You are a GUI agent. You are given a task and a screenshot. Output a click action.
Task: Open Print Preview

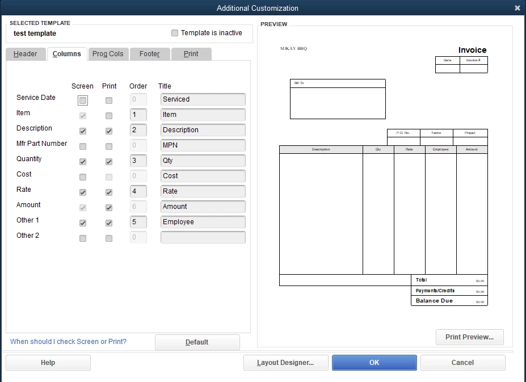[x=470, y=337]
